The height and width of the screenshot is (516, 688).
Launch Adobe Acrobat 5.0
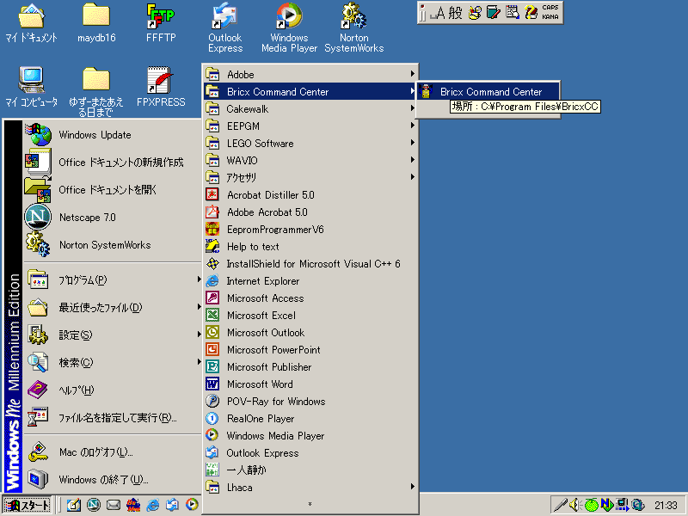tap(310, 212)
